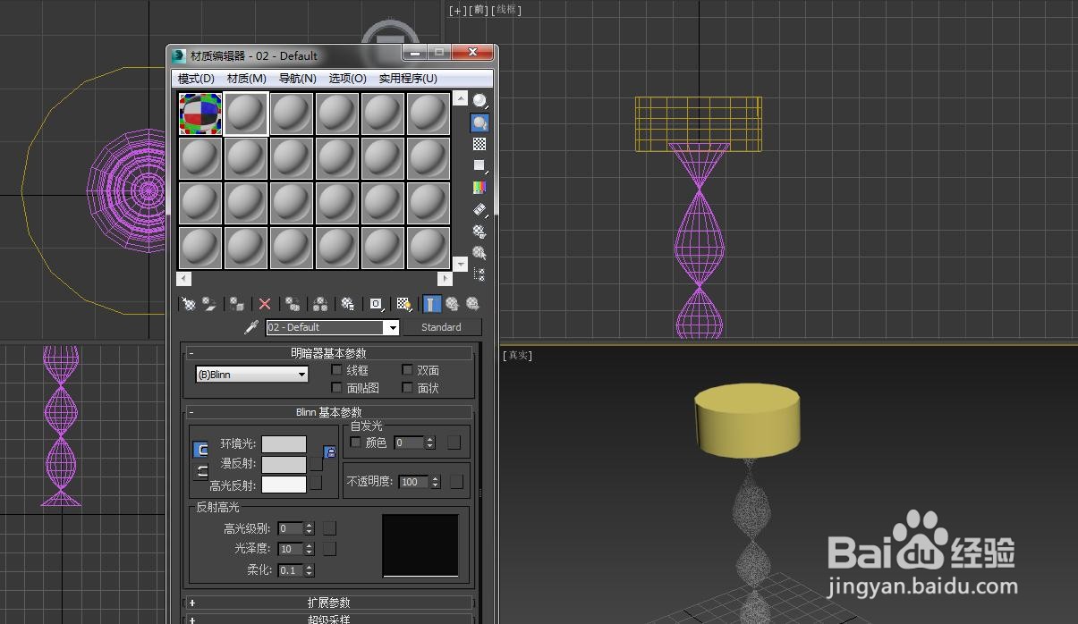Screen dimensions: 1078x624
Task: Click the 不透明度 map button
Action: 456,481
